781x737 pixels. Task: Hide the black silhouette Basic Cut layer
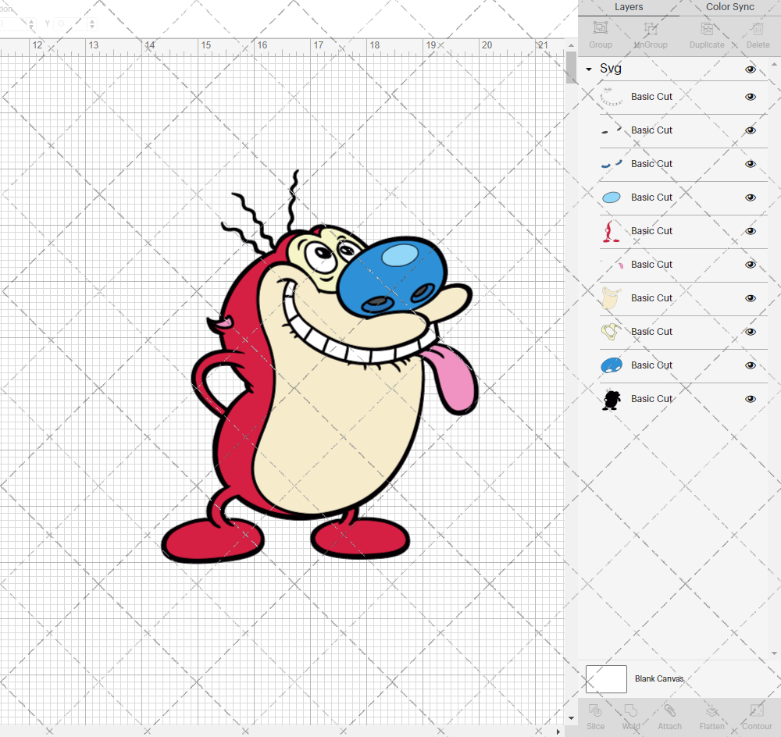(x=750, y=399)
